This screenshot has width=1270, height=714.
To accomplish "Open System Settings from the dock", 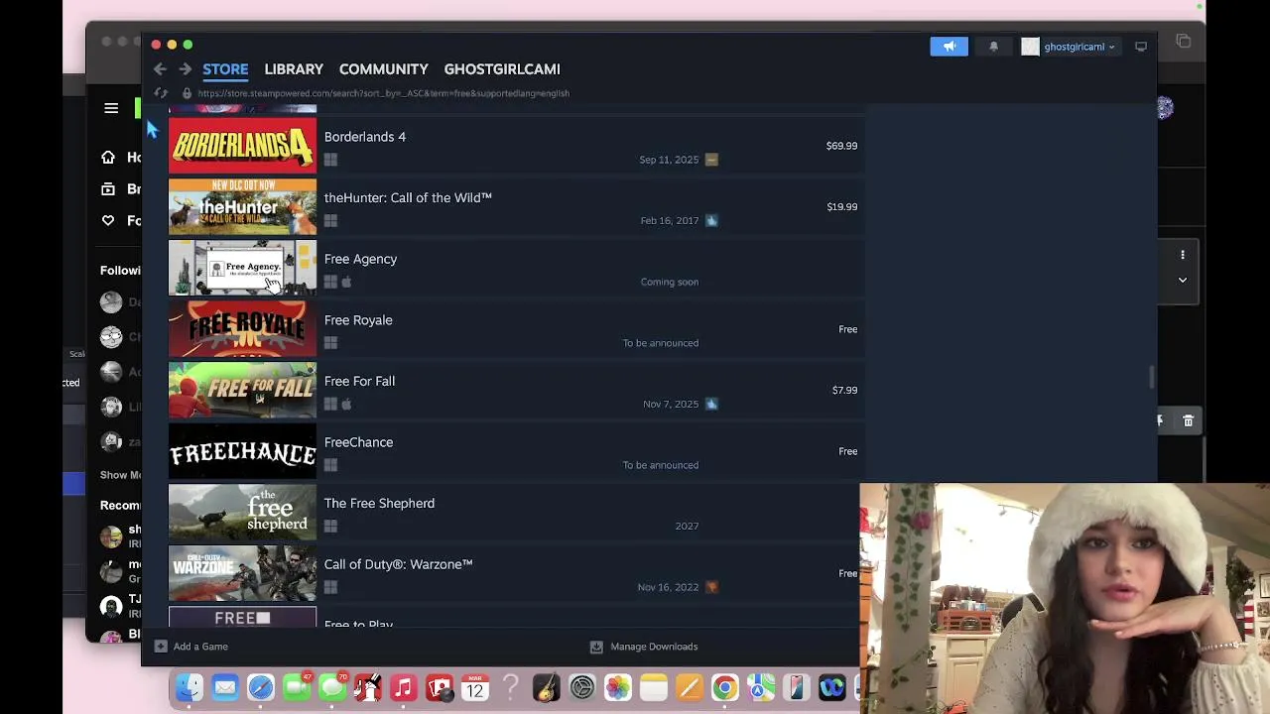I will click(x=582, y=687).
